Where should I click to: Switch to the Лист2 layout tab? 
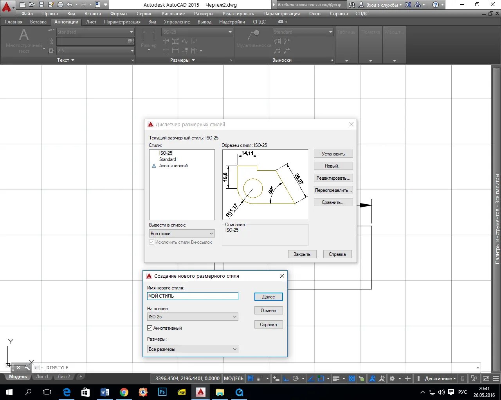[64, 377]
